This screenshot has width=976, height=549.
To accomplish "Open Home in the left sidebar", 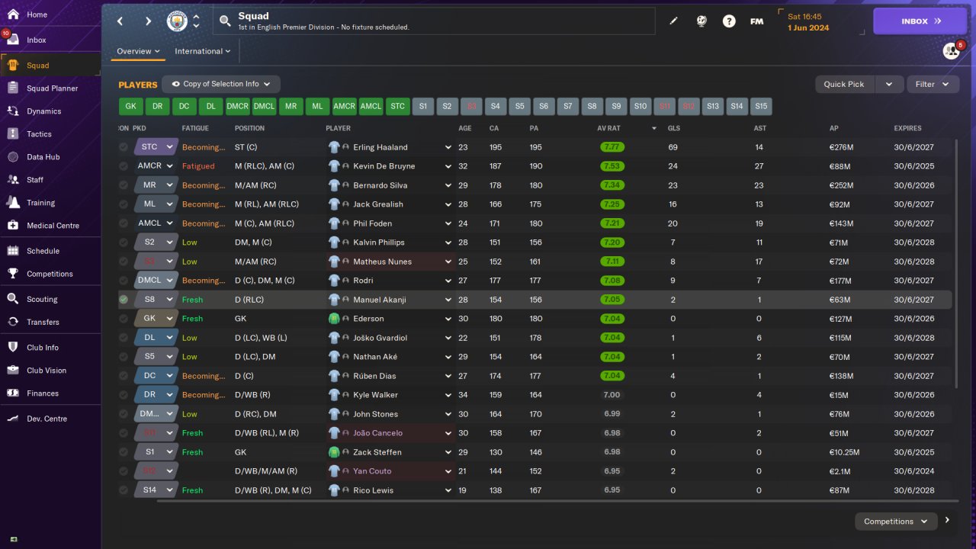I will (x=50, y=14).
